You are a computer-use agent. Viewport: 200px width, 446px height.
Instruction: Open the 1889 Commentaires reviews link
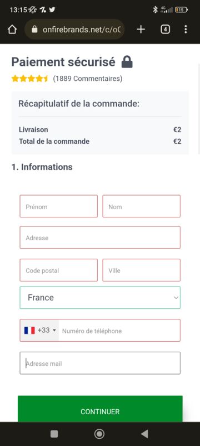point(88,79)
